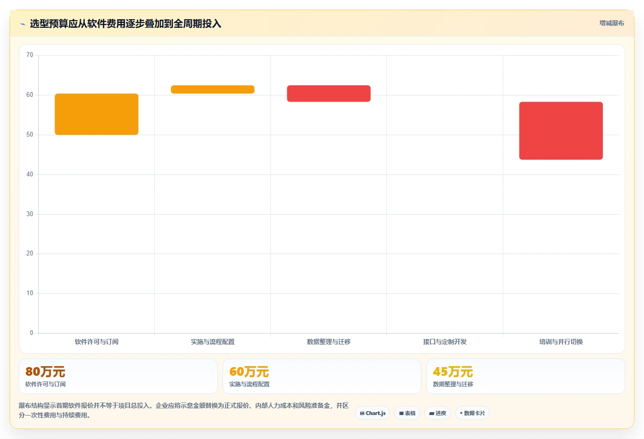
Task: Click the 培训与并行切换 x-axis label
Action: 561,342
